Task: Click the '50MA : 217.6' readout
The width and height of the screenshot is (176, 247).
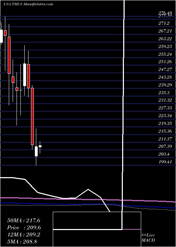Action: point(24,221)
